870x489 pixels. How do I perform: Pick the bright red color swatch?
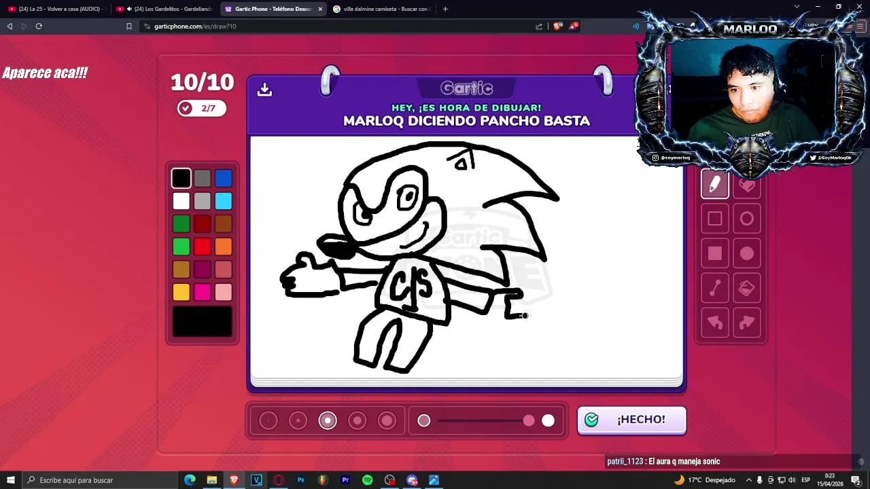click(203, 247)
